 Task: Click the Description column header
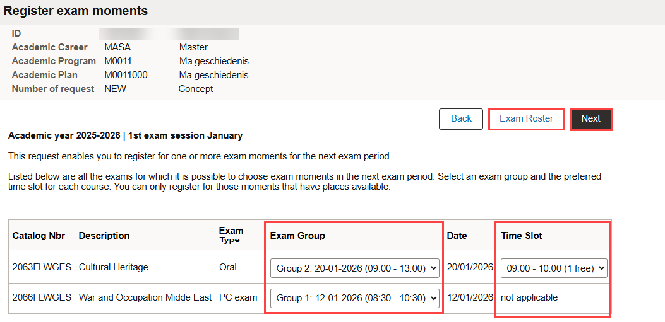tap(104, 236)
